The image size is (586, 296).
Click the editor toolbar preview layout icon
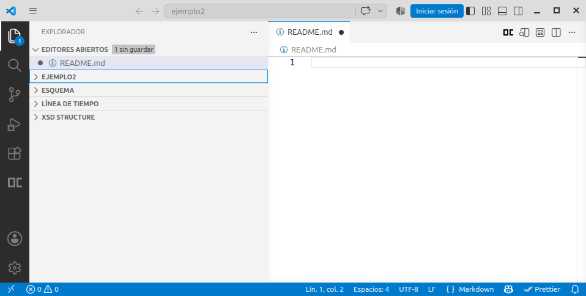(540, 32)
